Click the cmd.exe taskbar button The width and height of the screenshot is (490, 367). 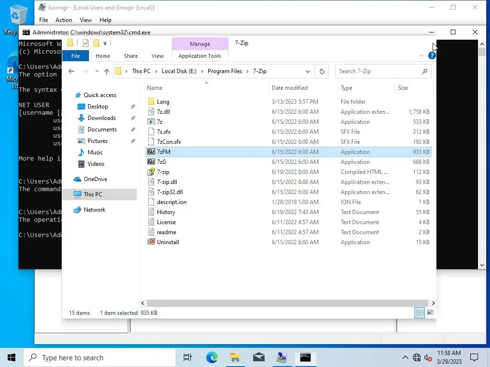tap(305, 357)
